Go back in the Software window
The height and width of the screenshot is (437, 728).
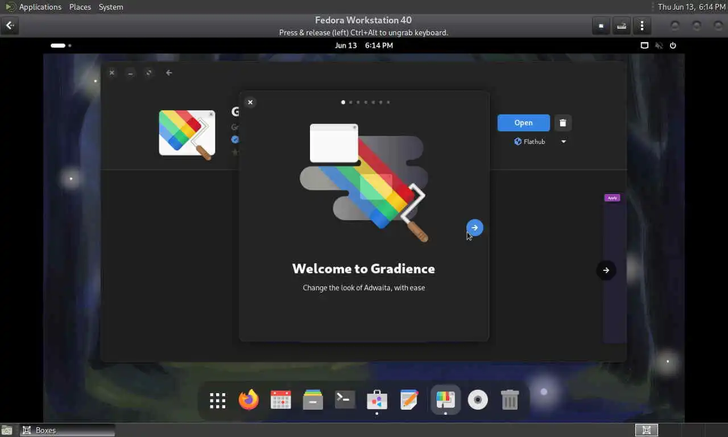[x=169, y=73]
